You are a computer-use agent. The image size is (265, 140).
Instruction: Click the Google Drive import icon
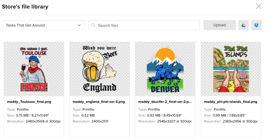click(243, 25)
